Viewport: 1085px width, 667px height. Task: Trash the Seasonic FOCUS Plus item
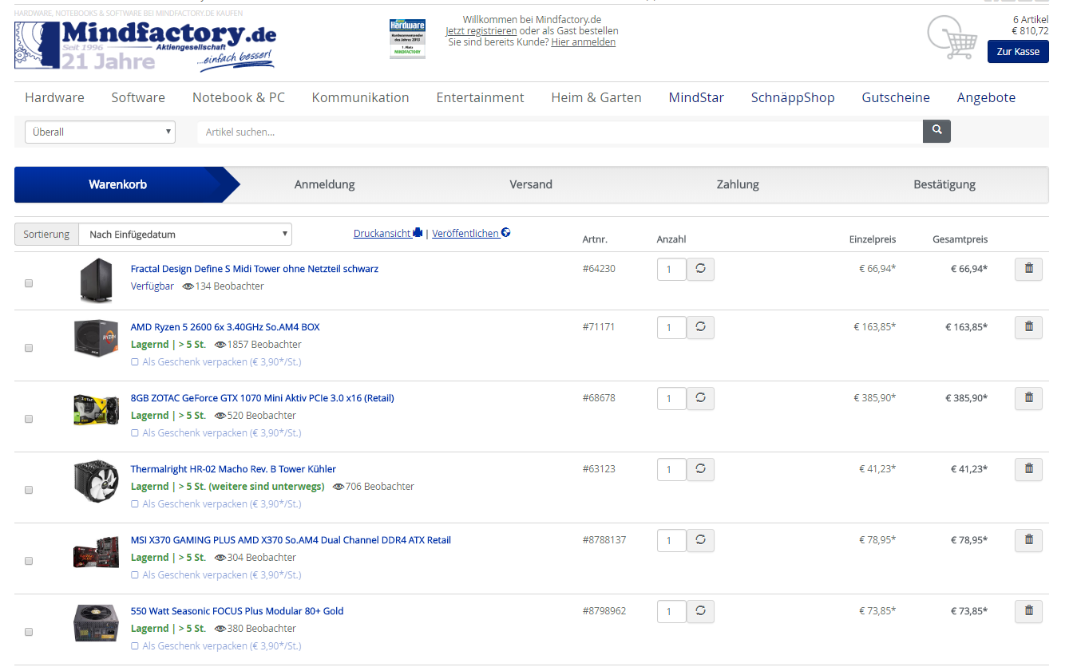tap(1028, 611)
